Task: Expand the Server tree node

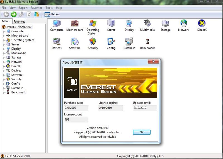Action: 4,45
